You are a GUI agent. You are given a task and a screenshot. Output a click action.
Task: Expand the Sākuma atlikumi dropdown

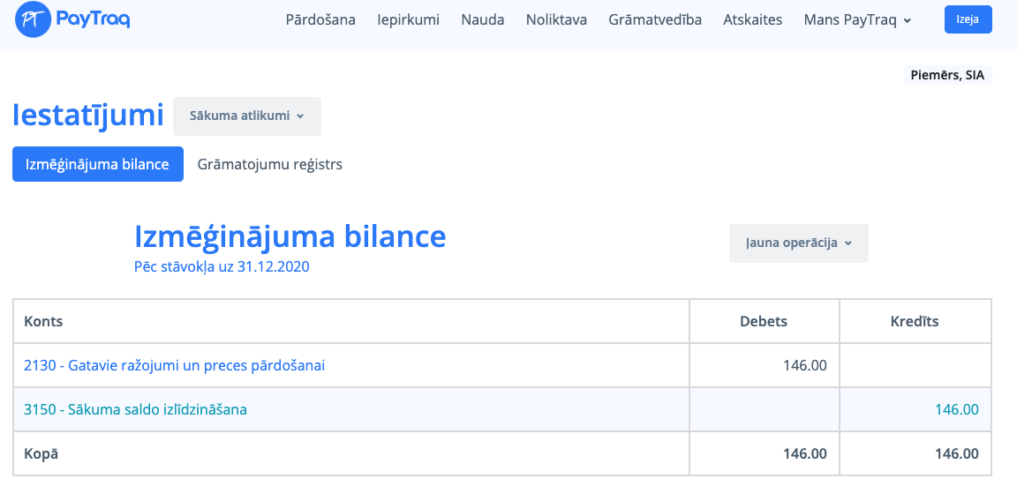[x=246, y=116]
